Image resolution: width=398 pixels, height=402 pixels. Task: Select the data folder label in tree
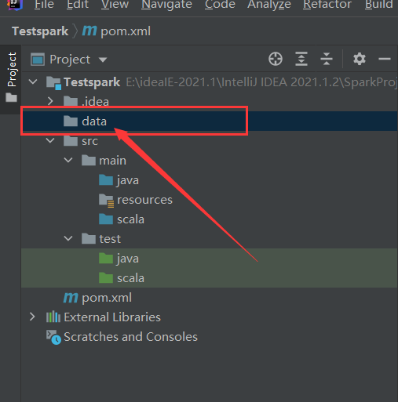(x=94, y=121)
